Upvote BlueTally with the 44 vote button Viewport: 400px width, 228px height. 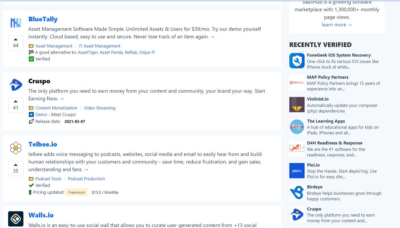tap(16, 43)
